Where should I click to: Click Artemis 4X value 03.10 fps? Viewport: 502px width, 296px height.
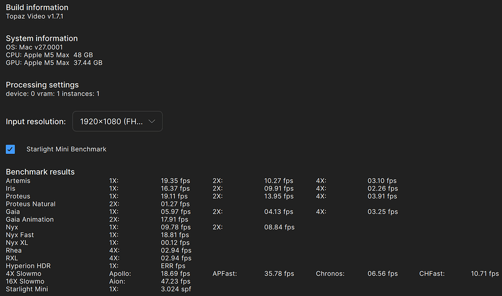[x=382, y=180]
